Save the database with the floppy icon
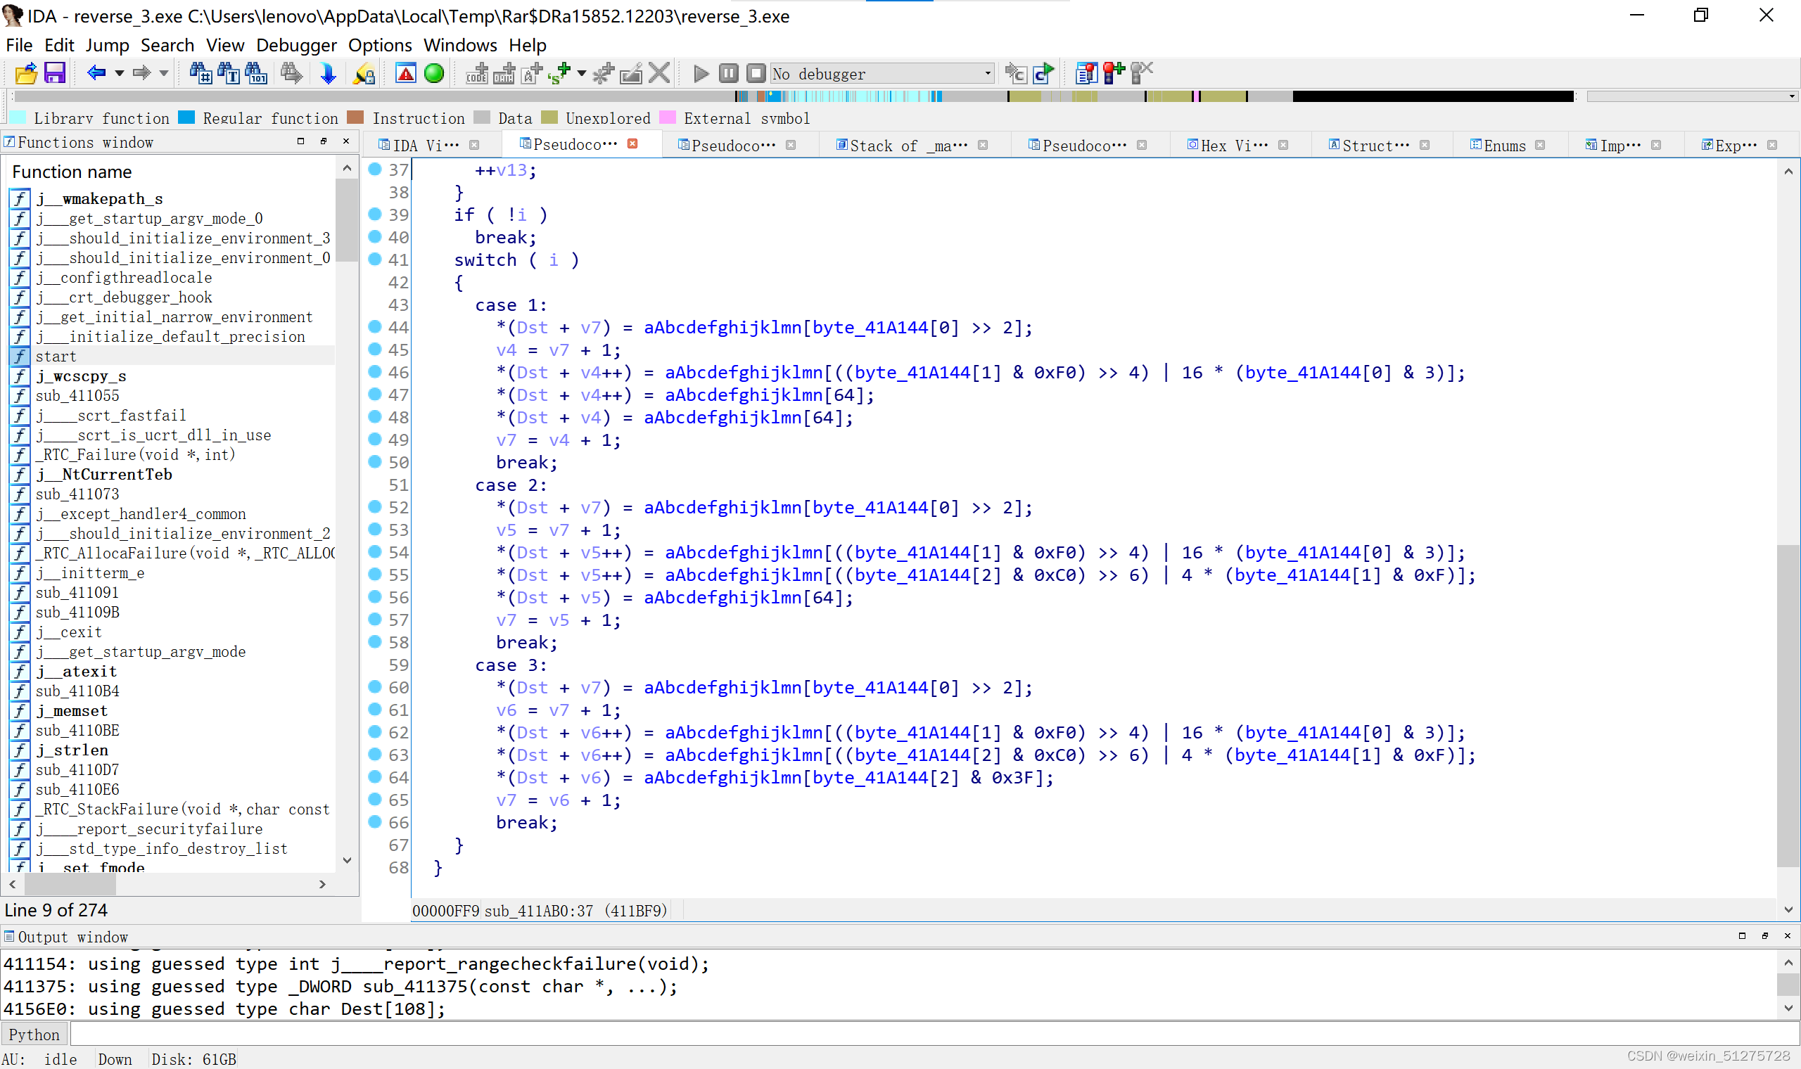 (x=55, y=73)
